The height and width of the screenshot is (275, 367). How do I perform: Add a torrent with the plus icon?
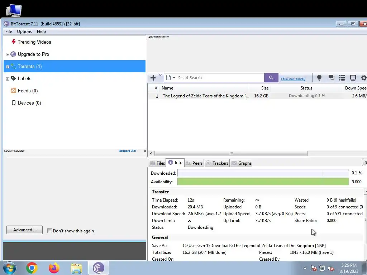(x=153, y=78)
